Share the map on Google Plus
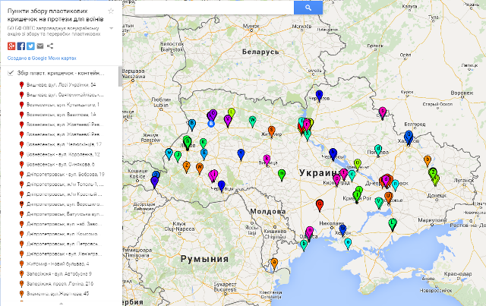486x306 pixels. 11,46
